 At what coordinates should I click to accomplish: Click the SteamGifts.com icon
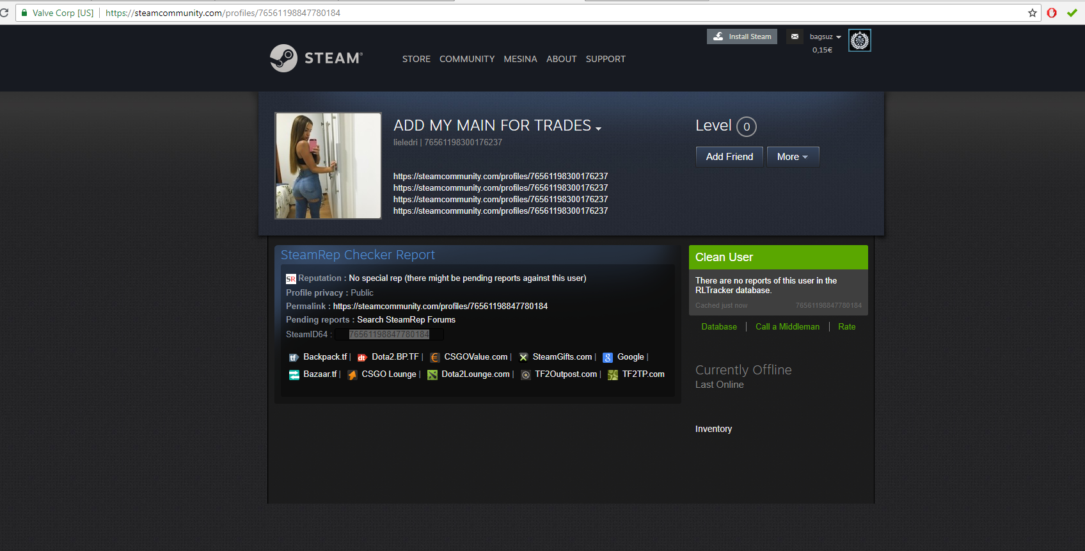pos(523,358)
